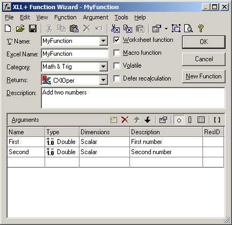Open the Returns type dropdown
This screenshot has width=232, height=225.
click(x=103, y=80)
